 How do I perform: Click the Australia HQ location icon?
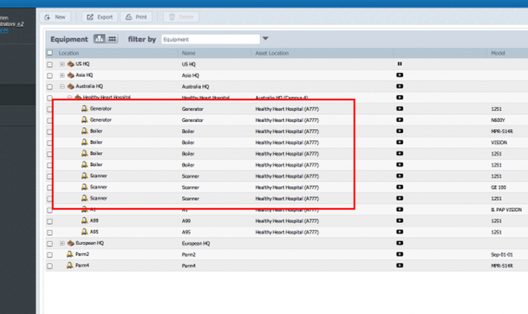[70, 86]
